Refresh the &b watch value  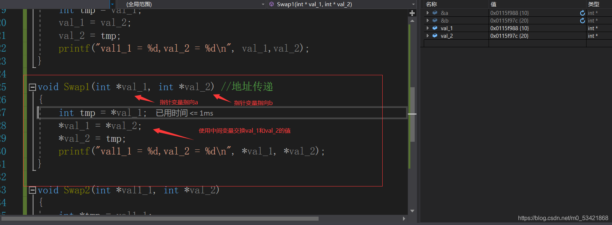(583, 20)
